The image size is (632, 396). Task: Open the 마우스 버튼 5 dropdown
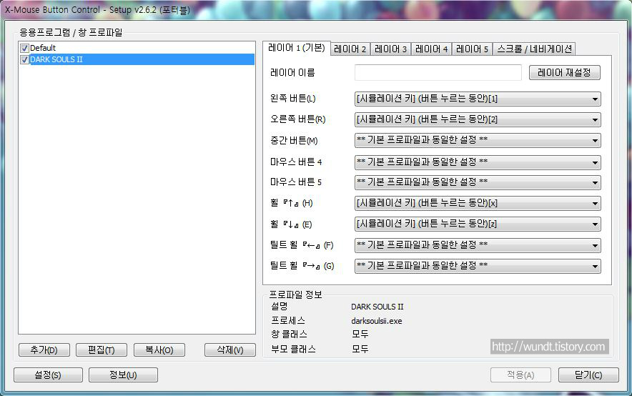(478, 182)
